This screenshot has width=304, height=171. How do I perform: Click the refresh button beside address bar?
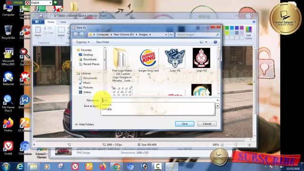(171, 35)
